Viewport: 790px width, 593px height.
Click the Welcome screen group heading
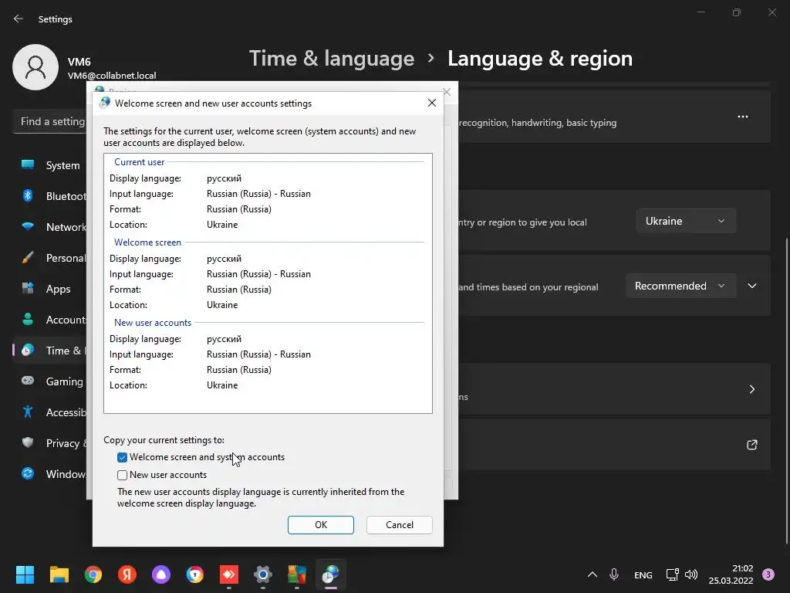pos(147,242)
